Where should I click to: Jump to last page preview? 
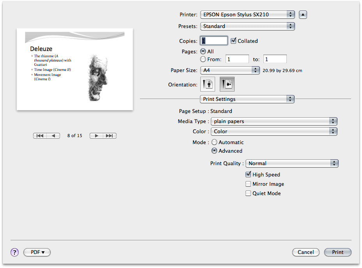coord(110,136)
